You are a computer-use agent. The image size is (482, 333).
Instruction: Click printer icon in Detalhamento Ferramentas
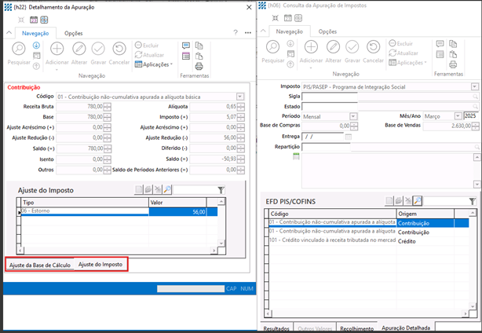199,66
